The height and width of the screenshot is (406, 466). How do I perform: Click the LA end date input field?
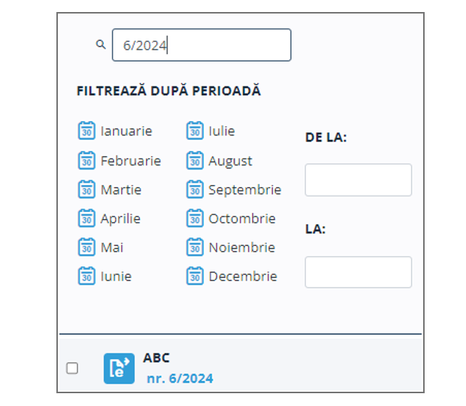(358, 272)
